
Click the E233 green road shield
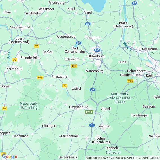click(89, 112)
